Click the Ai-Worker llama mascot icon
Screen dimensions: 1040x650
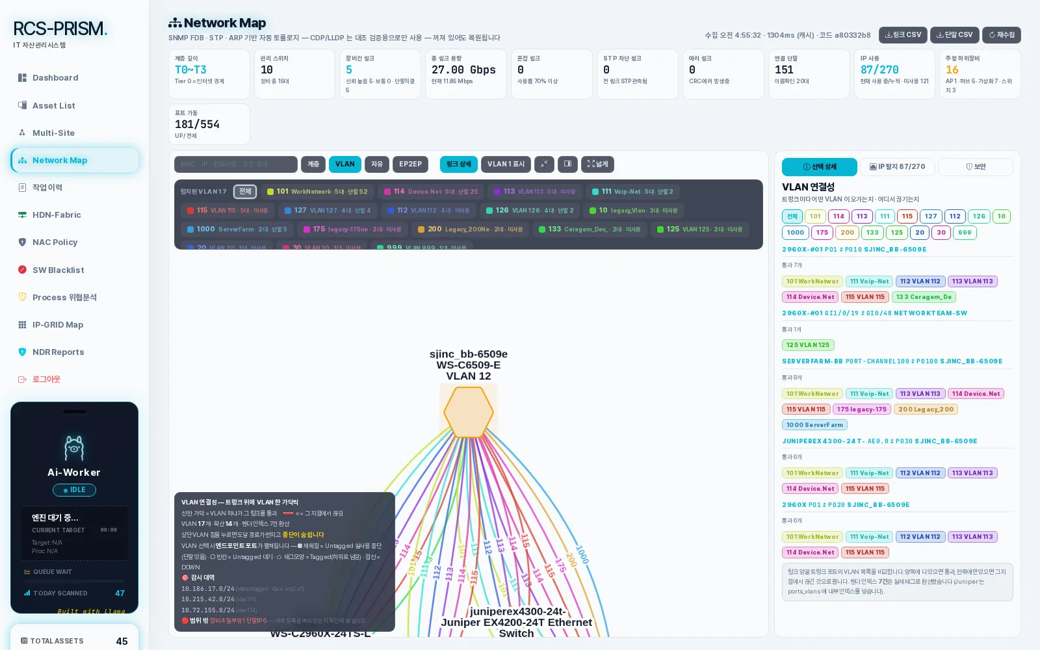coord(74,448)
